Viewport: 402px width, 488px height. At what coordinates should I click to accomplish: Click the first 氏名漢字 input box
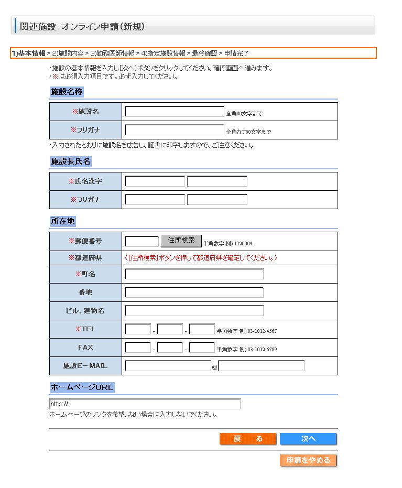click(x=155, y=181)
